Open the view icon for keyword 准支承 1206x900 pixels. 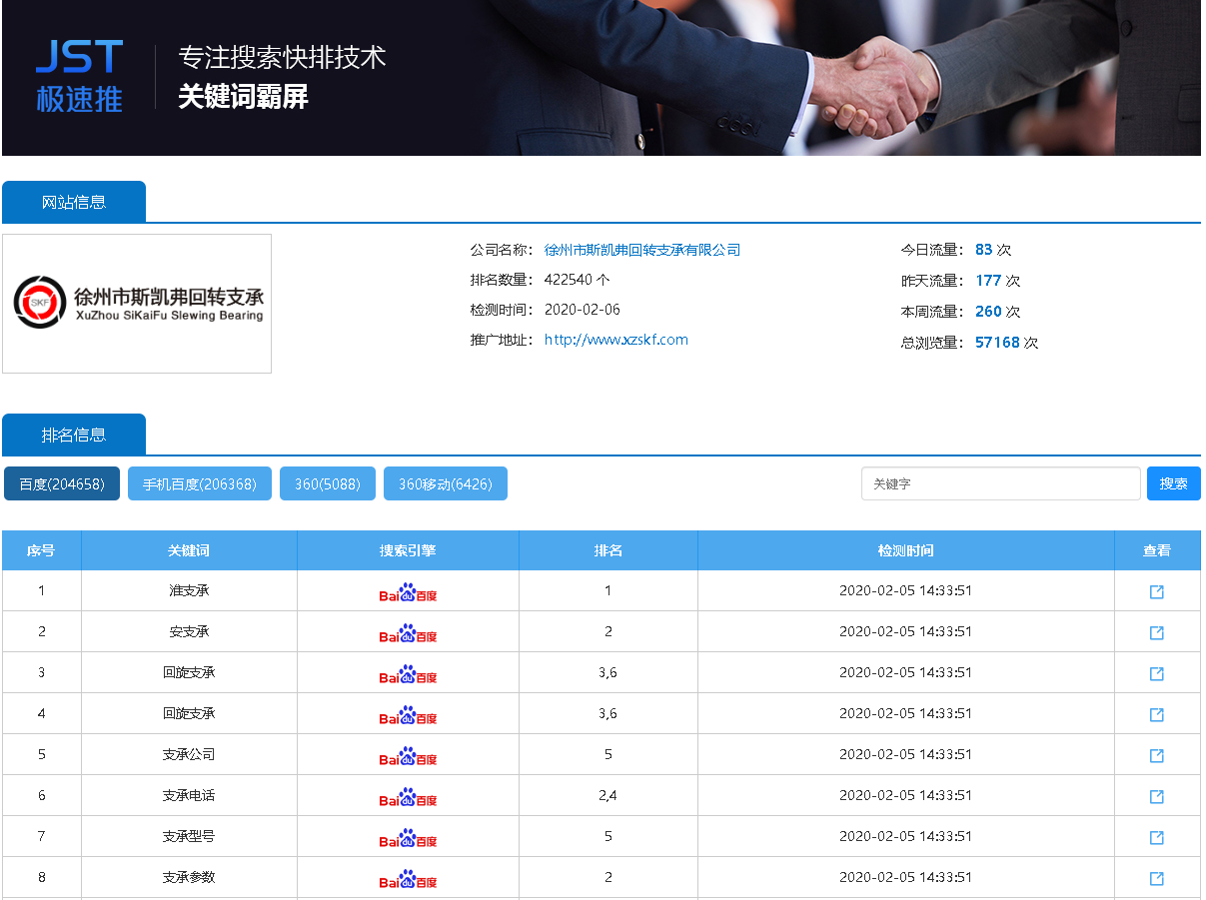[x=1156, y=591]
